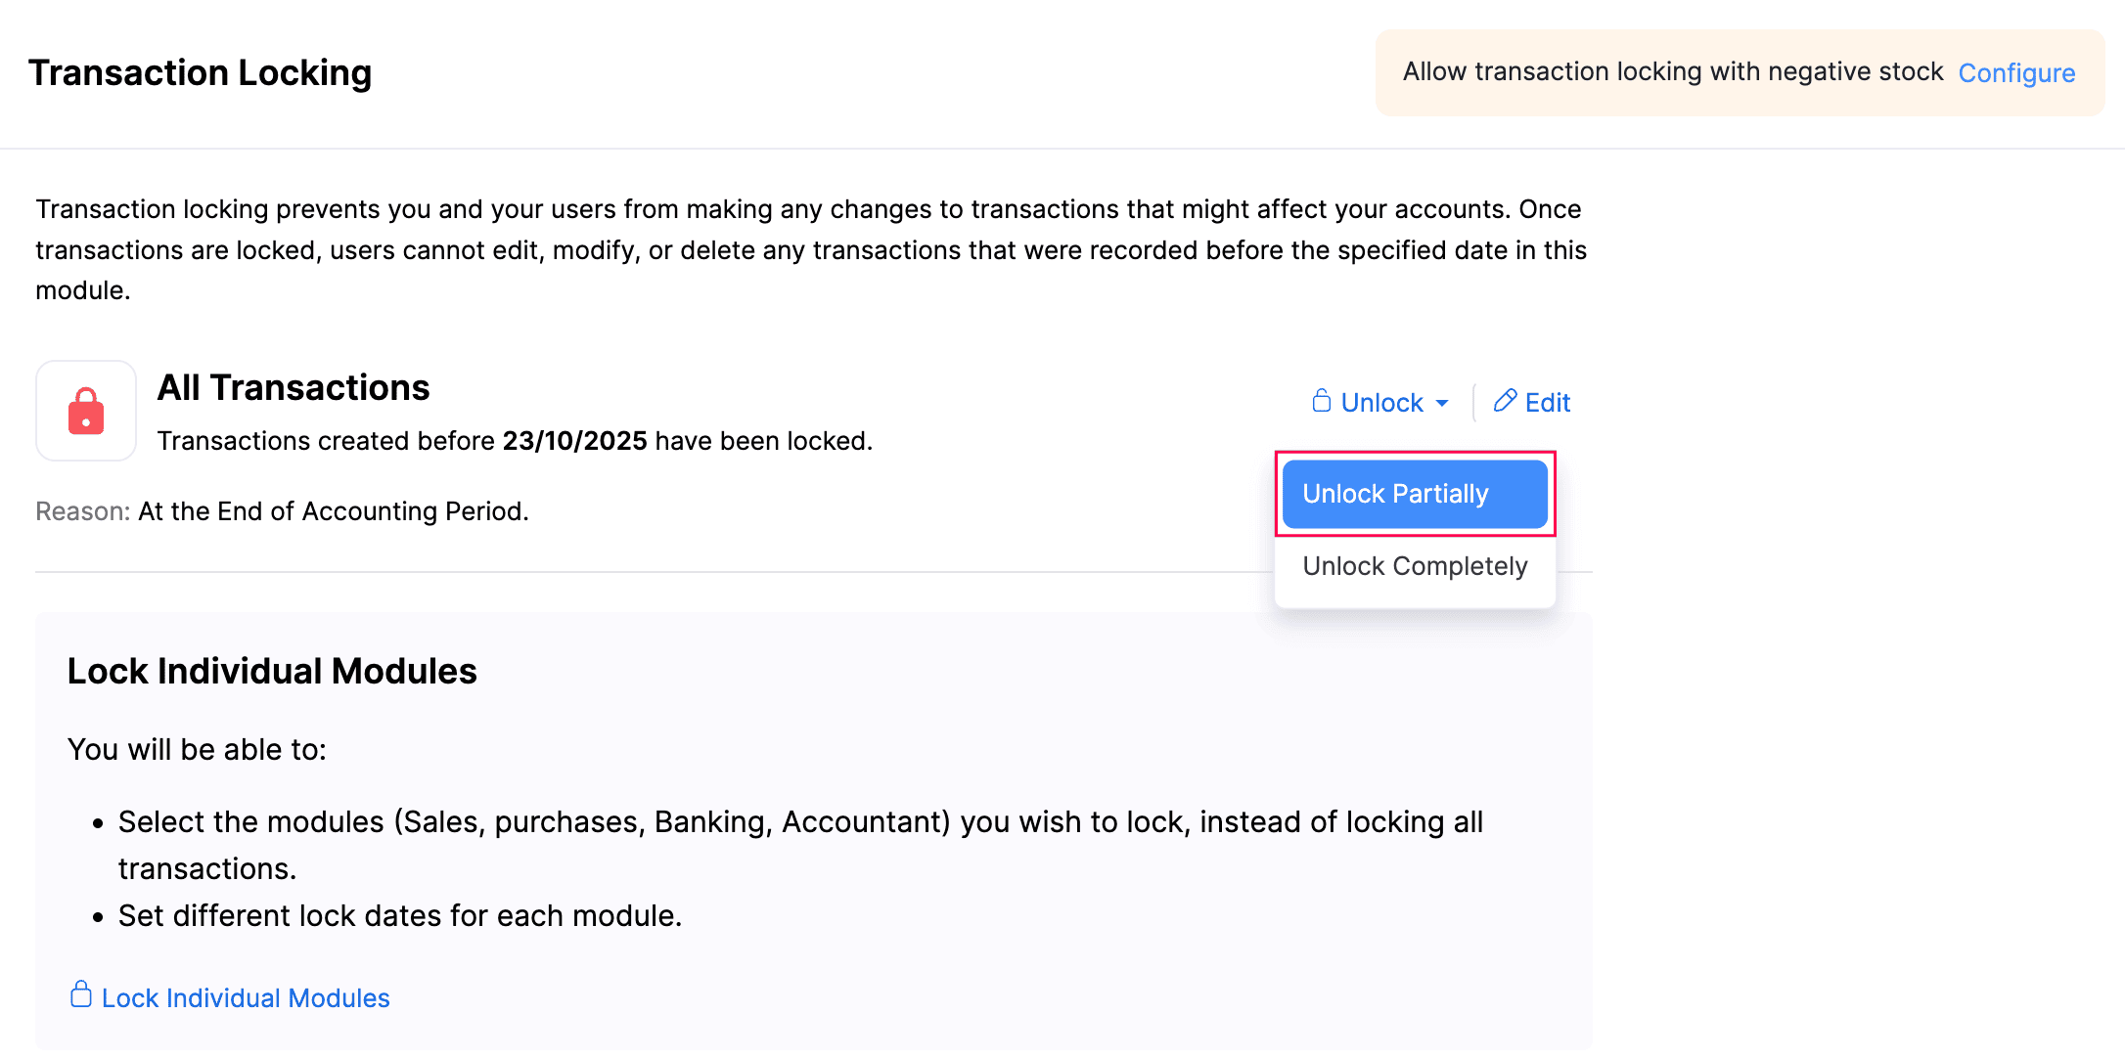Screen dimensions: 2125x1058
Task: Click the Configure link for negative stock
Action: (2016, 72)
